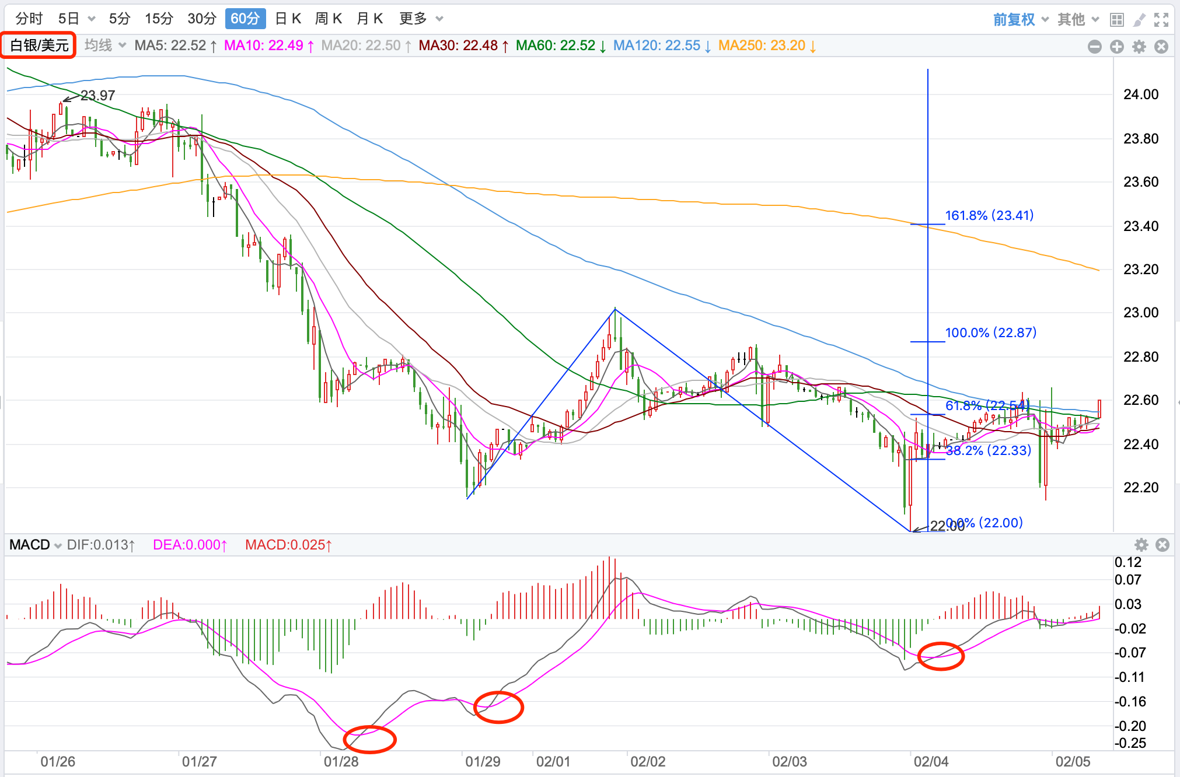
Task: Click the 23.00 price axis label
Action: 1141,313
